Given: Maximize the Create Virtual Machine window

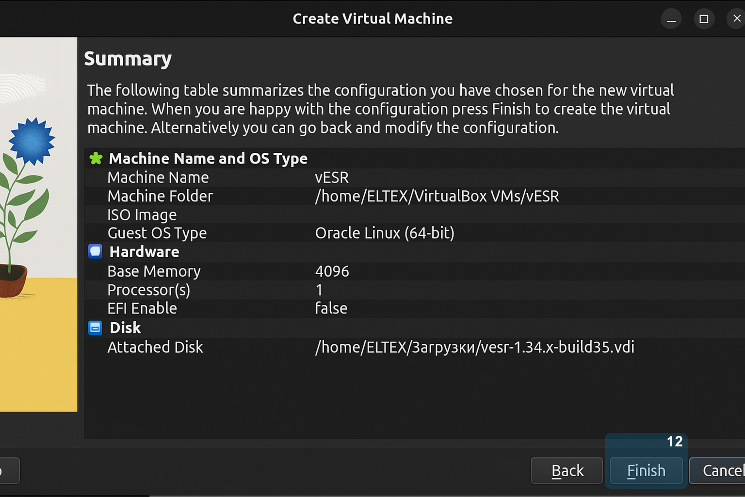Looking at the screenshot, I should click(x=704, y=19).
